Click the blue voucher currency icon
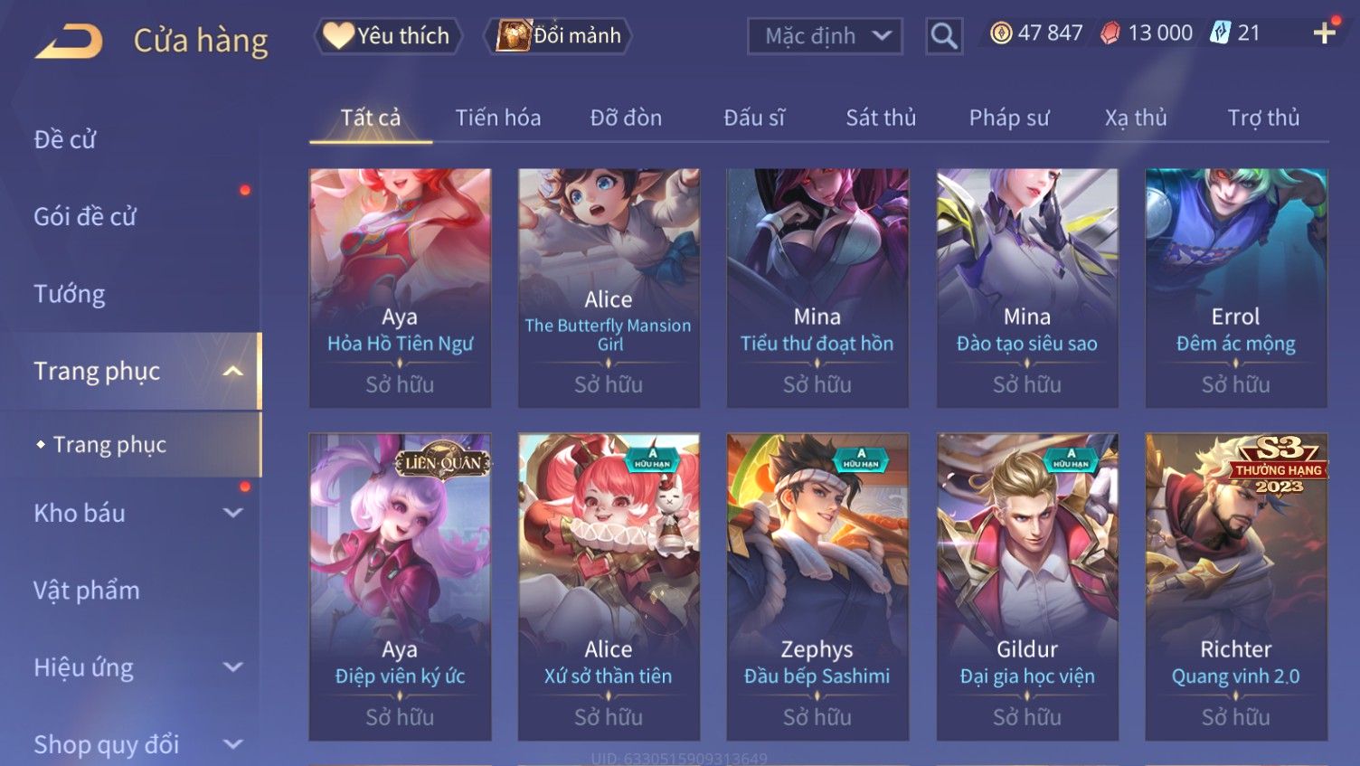1360x766 pixels. (1222, 33)
